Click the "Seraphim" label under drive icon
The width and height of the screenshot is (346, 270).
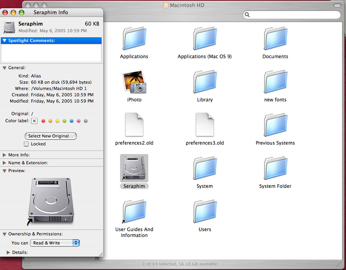click(134, 186)
